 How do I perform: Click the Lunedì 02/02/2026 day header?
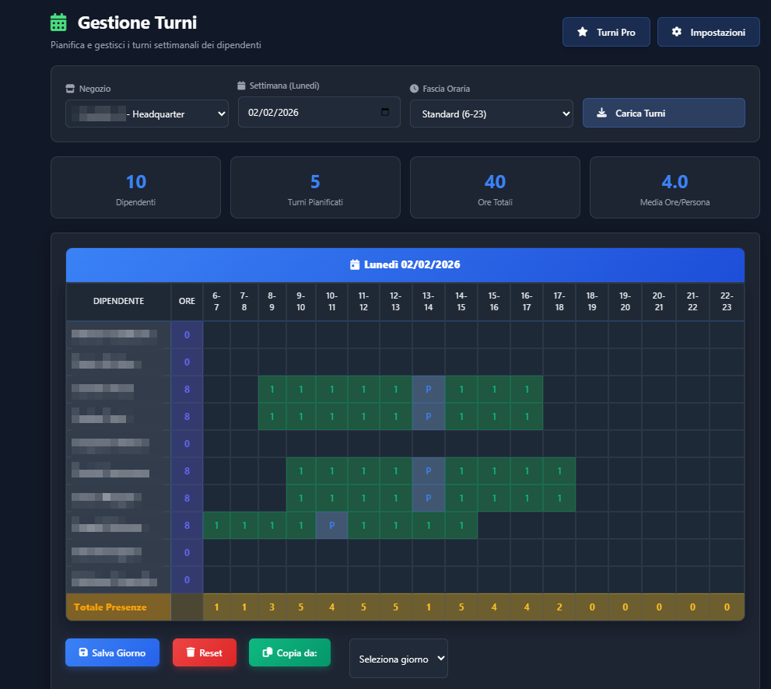[405, 264]
